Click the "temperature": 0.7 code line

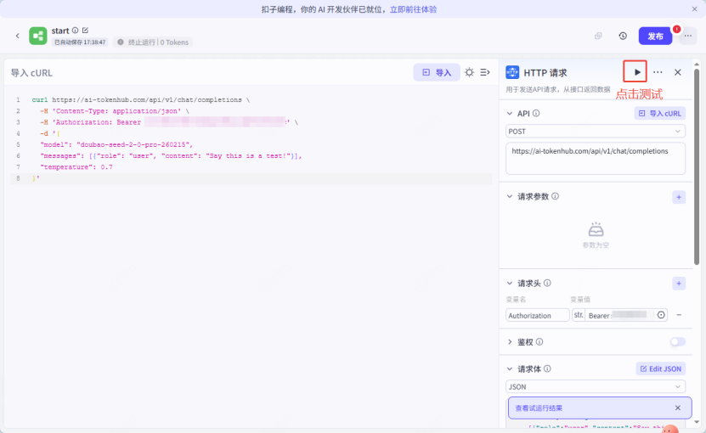[x=76, y=167]
